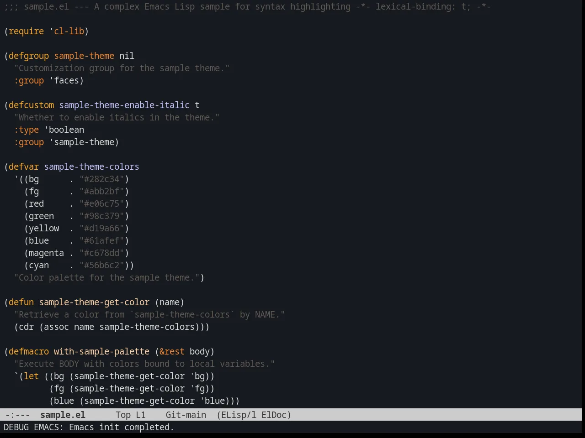Click color string "#abb2bf"
585x438 pixels.
[x=102, y=191]
